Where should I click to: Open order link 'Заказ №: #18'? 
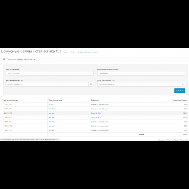(96, 117)
